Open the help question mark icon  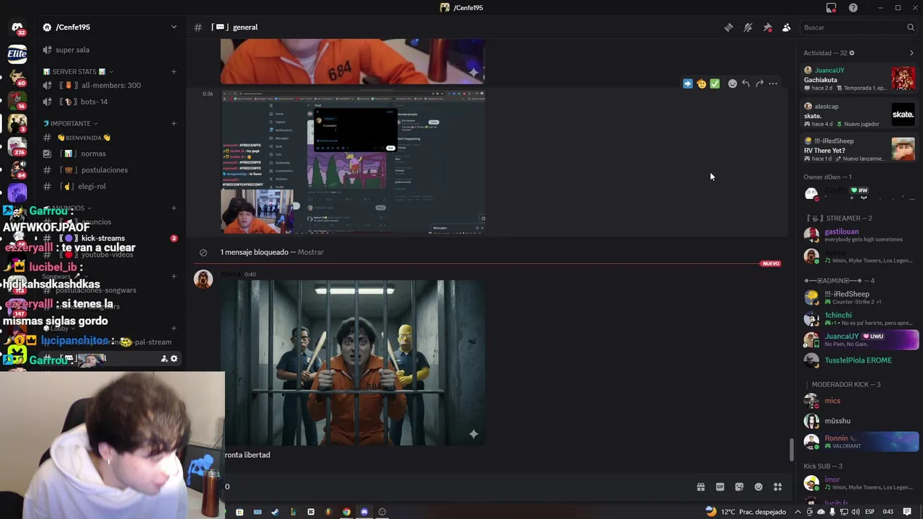(853, 8)
